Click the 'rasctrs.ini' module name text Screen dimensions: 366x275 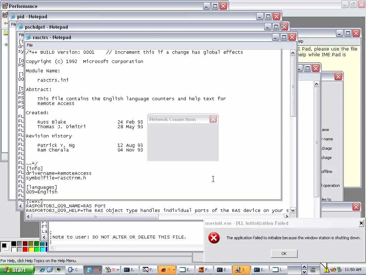[53, 80]
